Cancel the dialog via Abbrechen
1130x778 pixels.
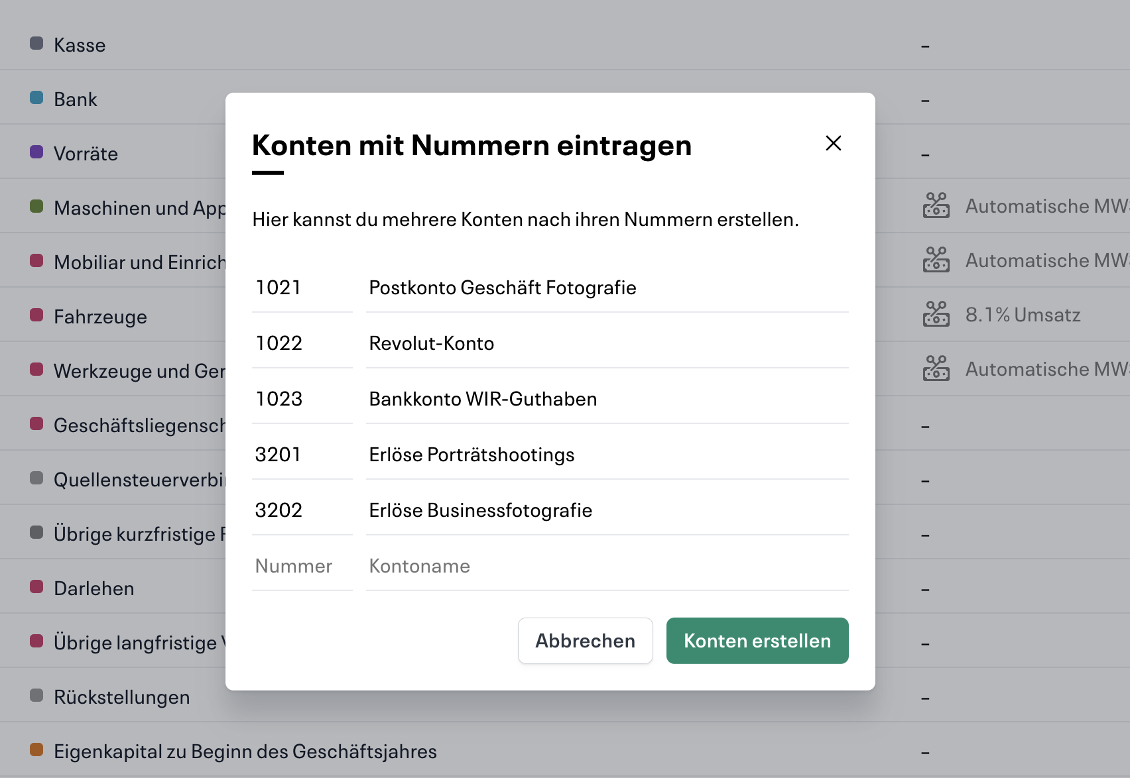click(x=585, y=641)
